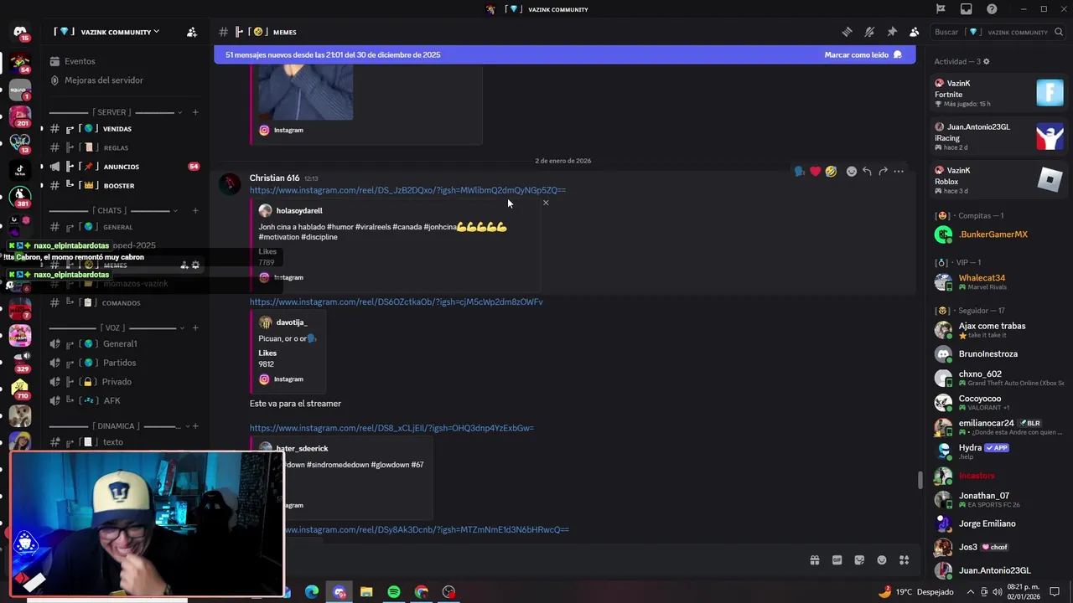Reply to Christian 616 message
The width and height of the screenshot is (1073, 603).
(x=867, y=171)
